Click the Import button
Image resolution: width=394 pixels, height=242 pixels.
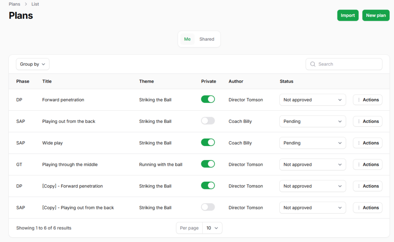348,15
